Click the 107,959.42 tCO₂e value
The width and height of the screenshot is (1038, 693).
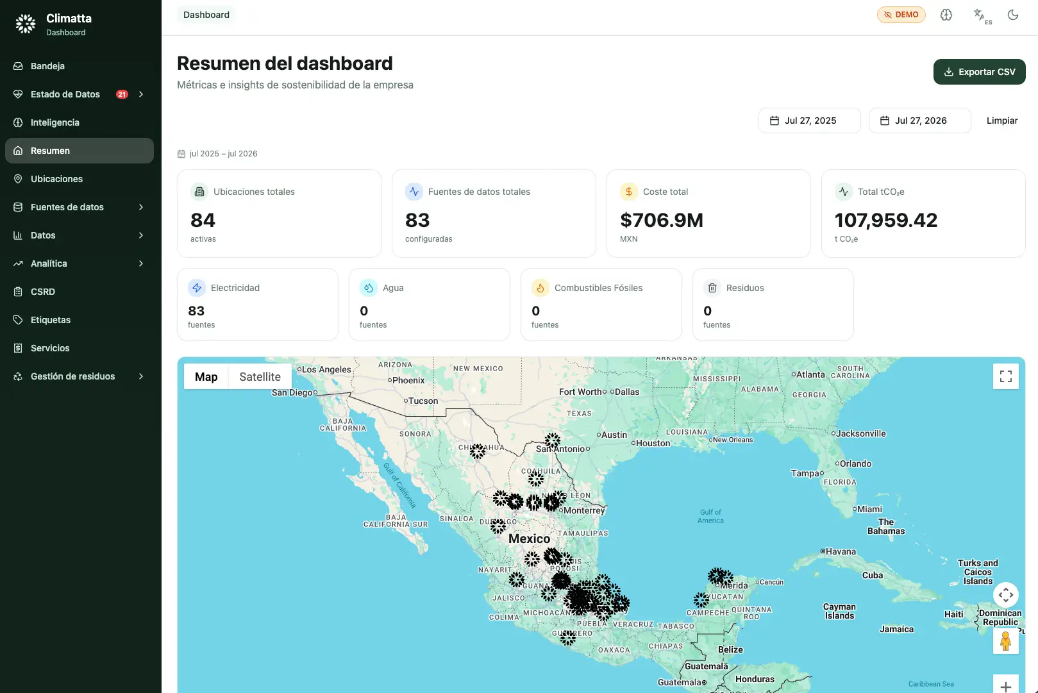(885, 220)
